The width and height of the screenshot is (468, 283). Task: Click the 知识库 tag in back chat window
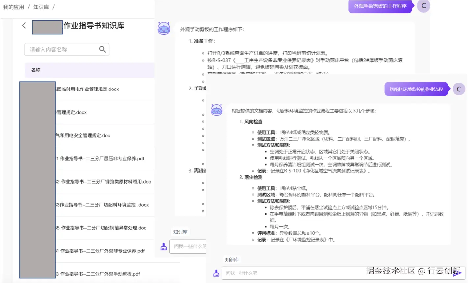coord(180,232)
